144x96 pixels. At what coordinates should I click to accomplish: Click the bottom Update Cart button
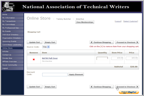tap(34, 87)
